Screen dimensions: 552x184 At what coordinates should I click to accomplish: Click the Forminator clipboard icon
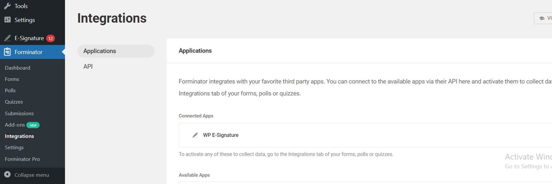click(7, 52)
